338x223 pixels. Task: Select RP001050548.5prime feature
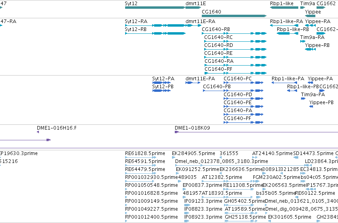coord(126,189)
